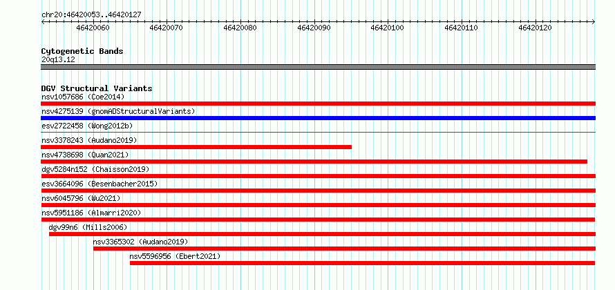Select the nsv5596956 Ebert2021 red bar

tap(362, 263)
